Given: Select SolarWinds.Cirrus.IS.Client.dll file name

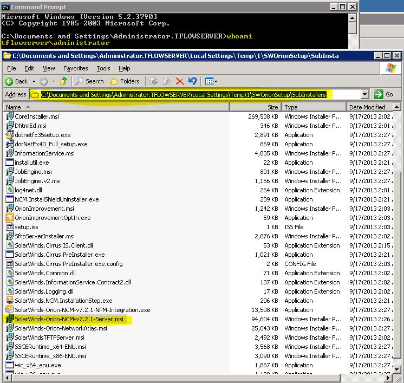Looking at the screenshot, I should click(54, 245).
